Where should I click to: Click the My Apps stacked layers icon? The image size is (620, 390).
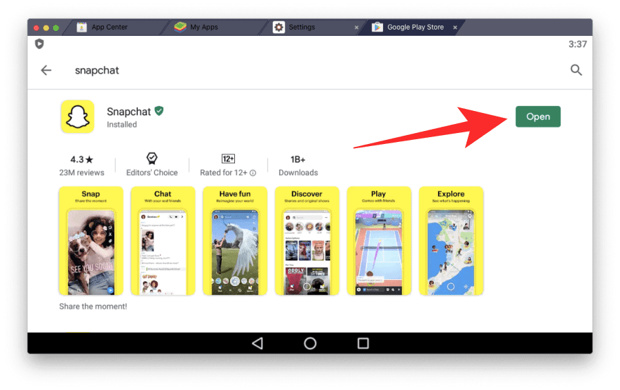[x=180, y=27]
